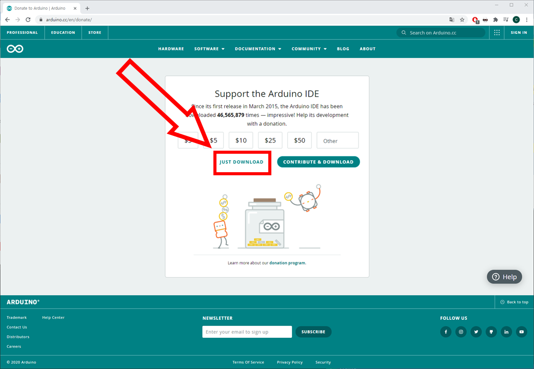
Task: Click the donation jar illustration
Action: (265, 223)
